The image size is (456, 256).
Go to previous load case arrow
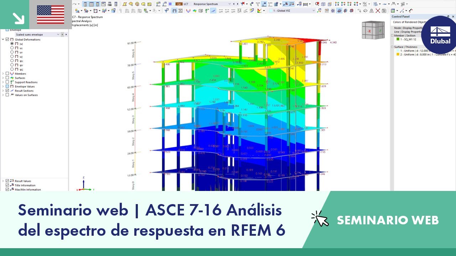click(x=234, y=4)
